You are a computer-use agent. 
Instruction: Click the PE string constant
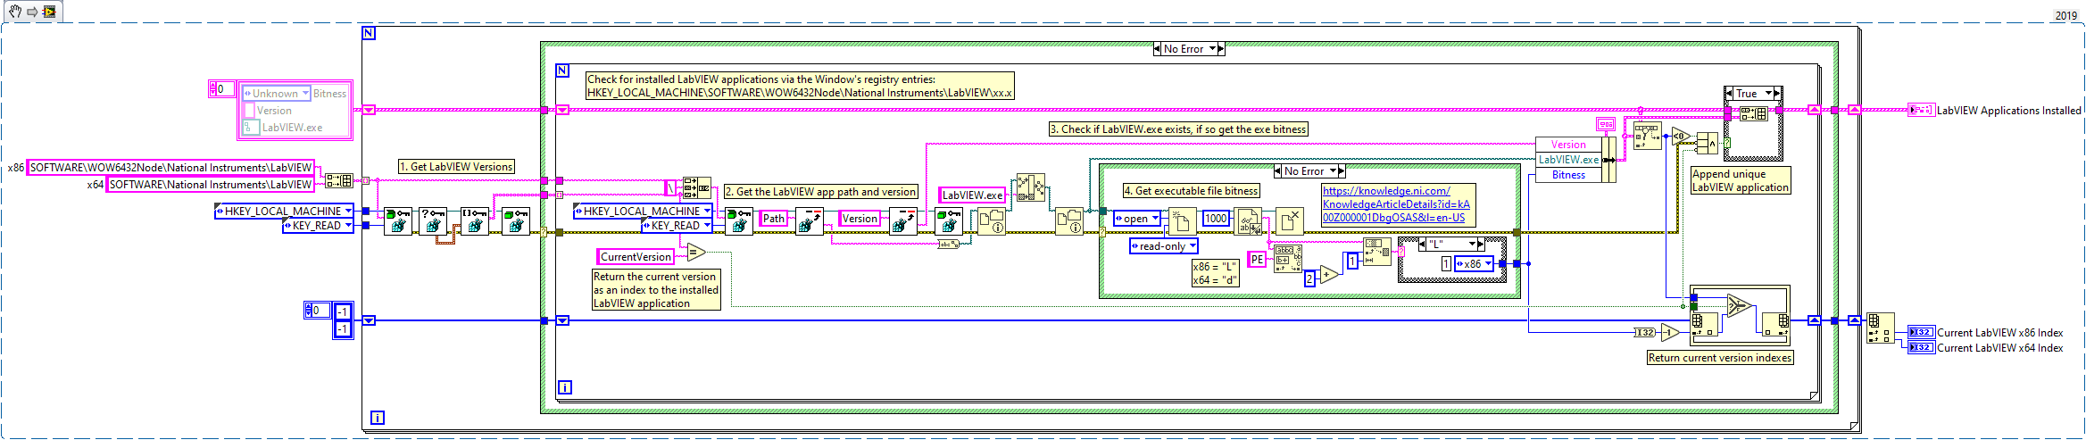1257,260
